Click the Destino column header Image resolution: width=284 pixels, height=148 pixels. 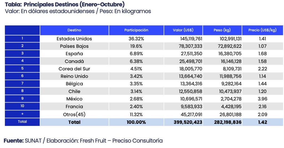pos(74,30)
